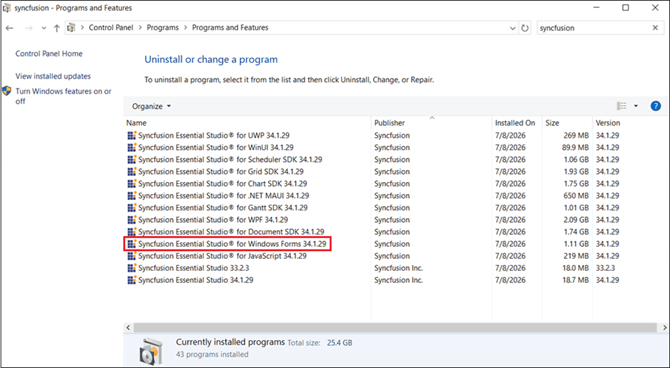Select Essential Studio for Grid SDK entry
Viewport: 670px width, 368px height.
[221, 171]
